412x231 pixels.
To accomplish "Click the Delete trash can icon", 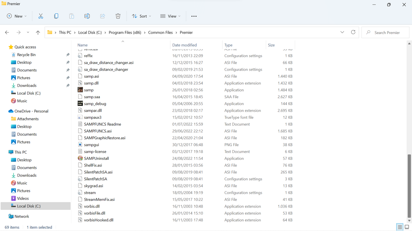I will tap(118, 16).
